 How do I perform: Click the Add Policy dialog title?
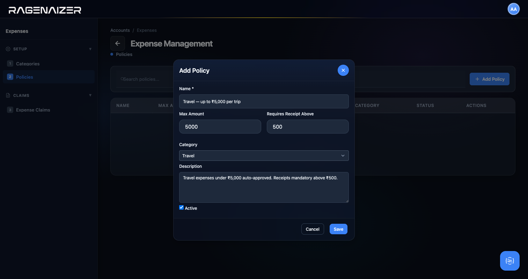pyautogui.click(x=194, y=70)
